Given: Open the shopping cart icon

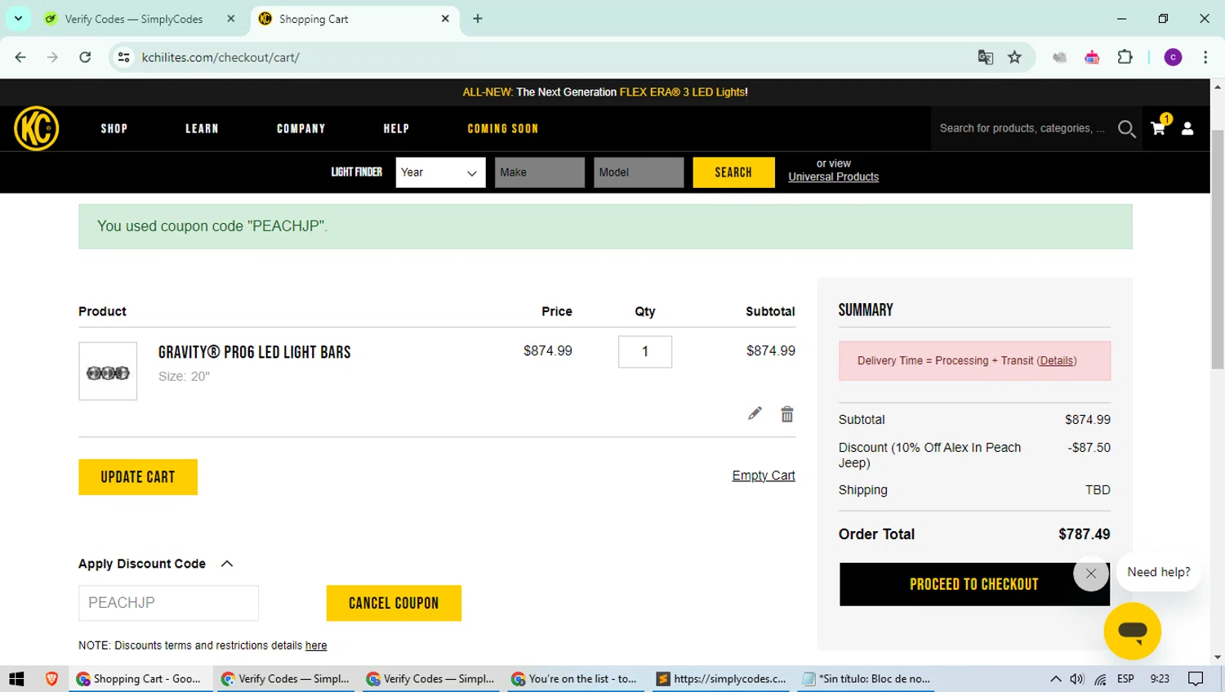Looking at the screenshot, I should pyautogui.click(x=1159, y=127).
